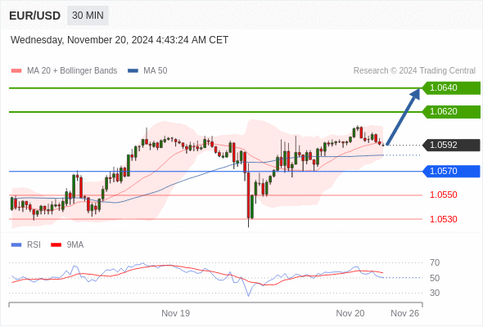Click the Nov 20 date axis label
Image resolution: width=483 pixels, height=327 pixels.
click(x=350, y=313)
